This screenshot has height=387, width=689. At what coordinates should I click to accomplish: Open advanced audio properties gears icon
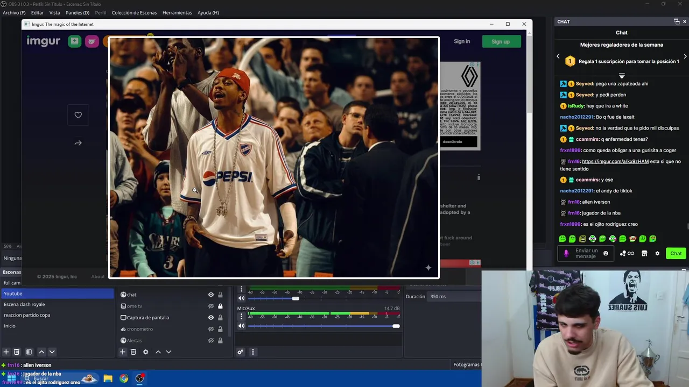click(241, 352)
